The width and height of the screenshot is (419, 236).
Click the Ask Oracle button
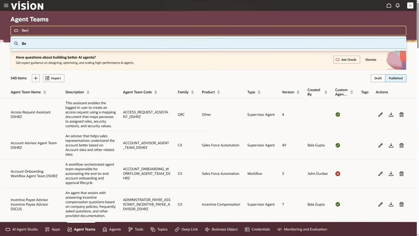tap(347, 60)
